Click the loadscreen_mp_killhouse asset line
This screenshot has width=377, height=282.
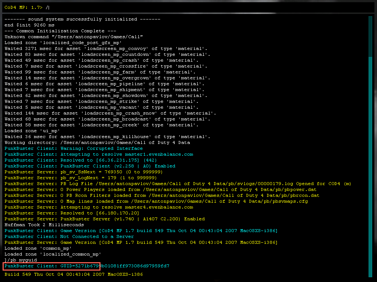click(107, 137)
